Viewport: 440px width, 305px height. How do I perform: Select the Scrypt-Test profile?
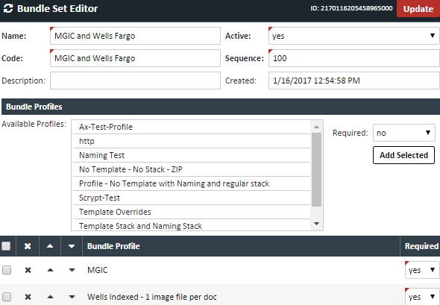[192, 198]
